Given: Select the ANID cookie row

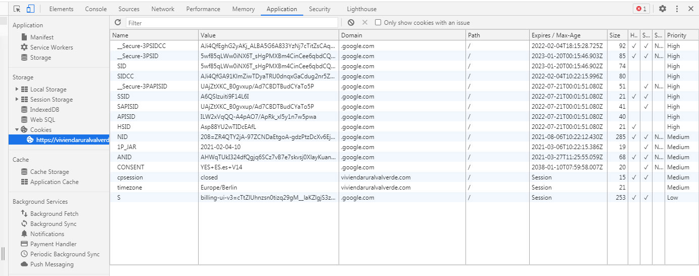Looking at the screenshot, I should coord(404,157).
